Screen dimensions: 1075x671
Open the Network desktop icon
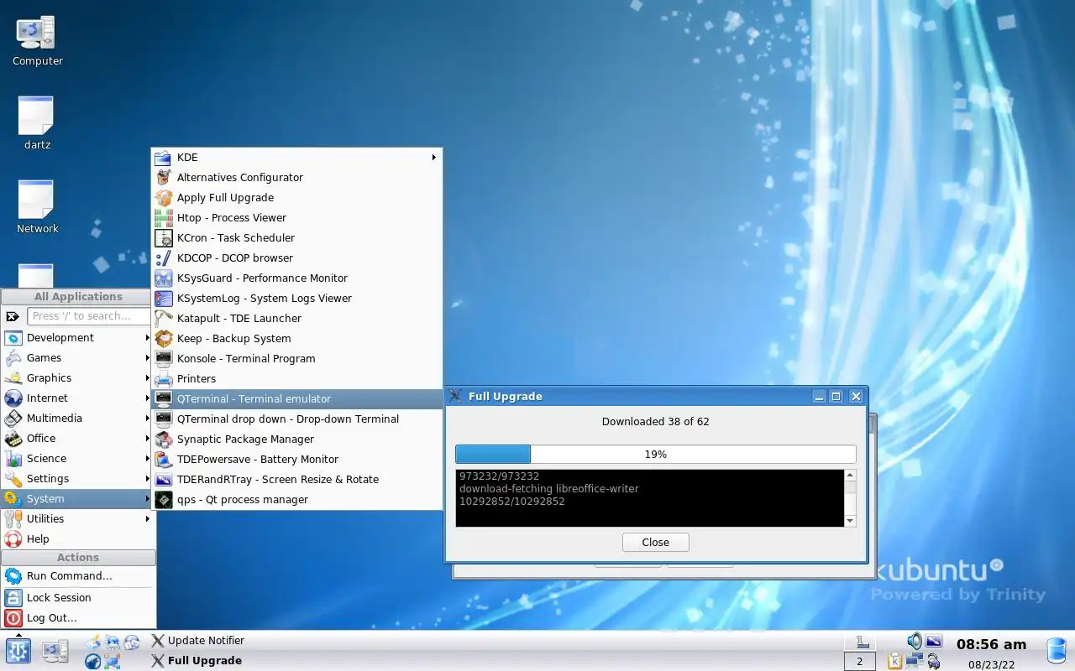[37, 207]
